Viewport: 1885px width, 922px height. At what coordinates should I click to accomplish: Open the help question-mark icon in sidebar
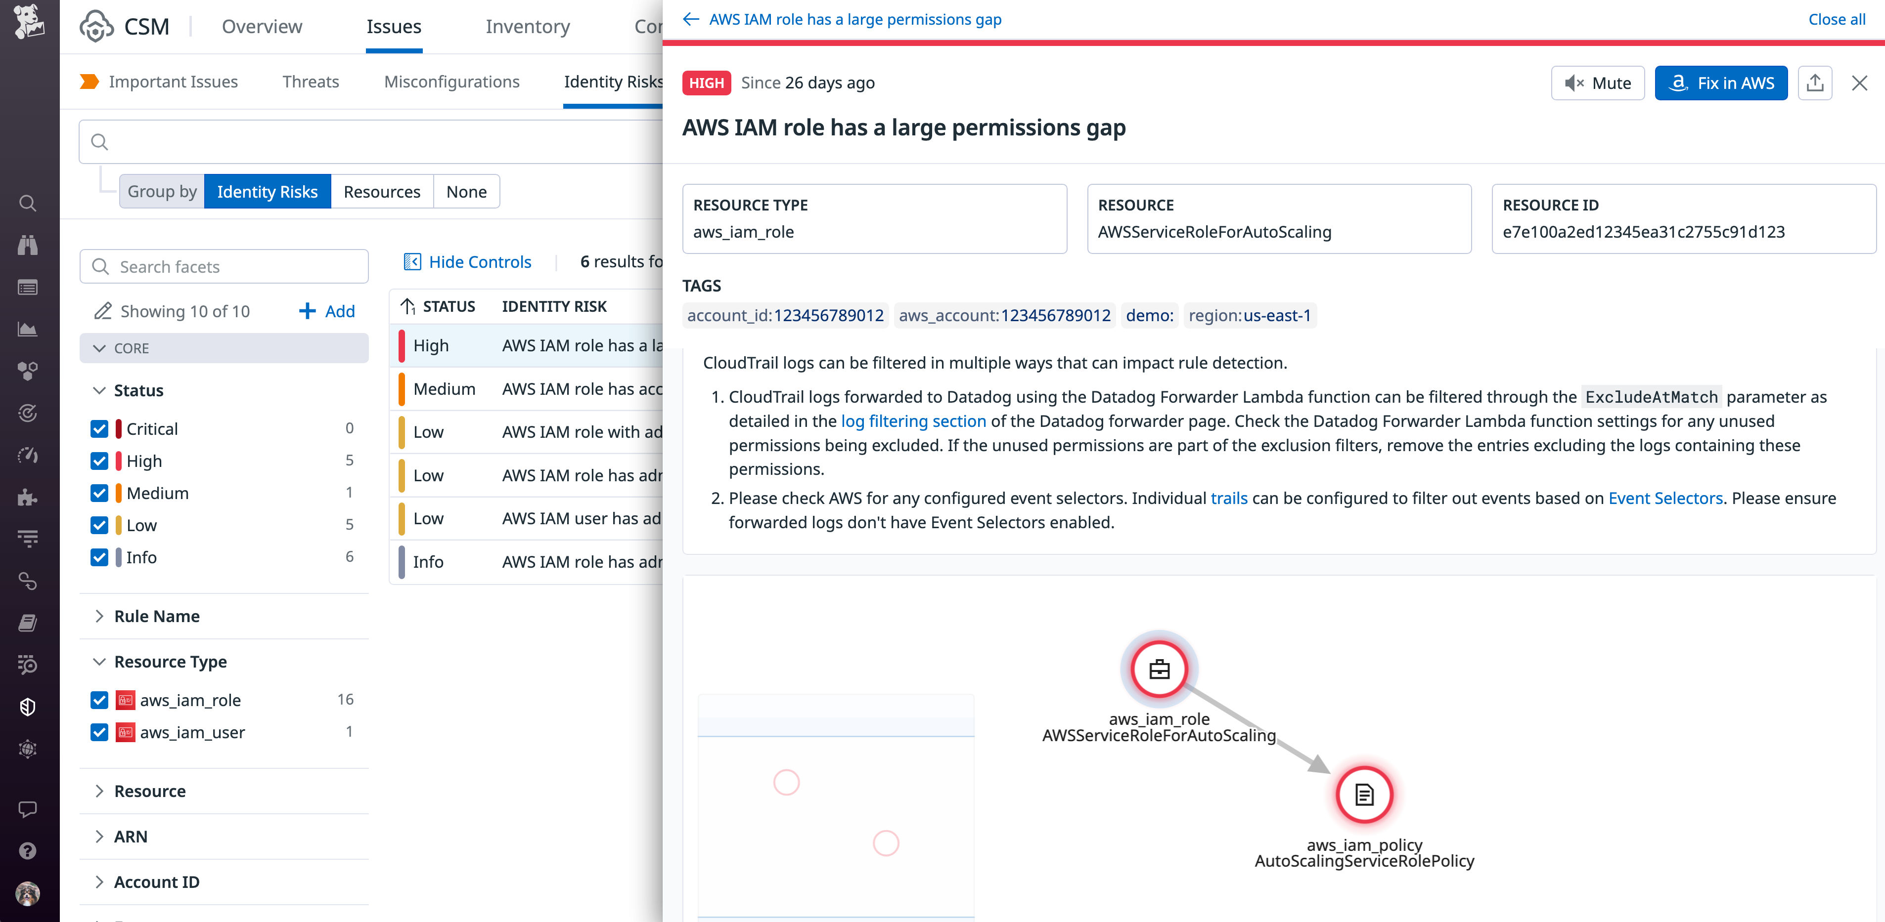[27, 852]
